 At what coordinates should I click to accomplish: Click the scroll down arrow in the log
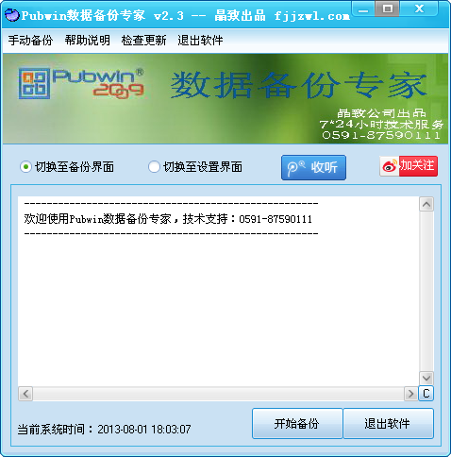[x=426, y=378]
